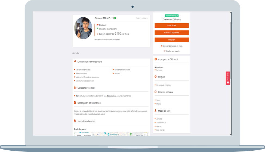Click the Colocataires Idéal people icon
This screenshot has height=152, width=265.
tap(75, 88)
